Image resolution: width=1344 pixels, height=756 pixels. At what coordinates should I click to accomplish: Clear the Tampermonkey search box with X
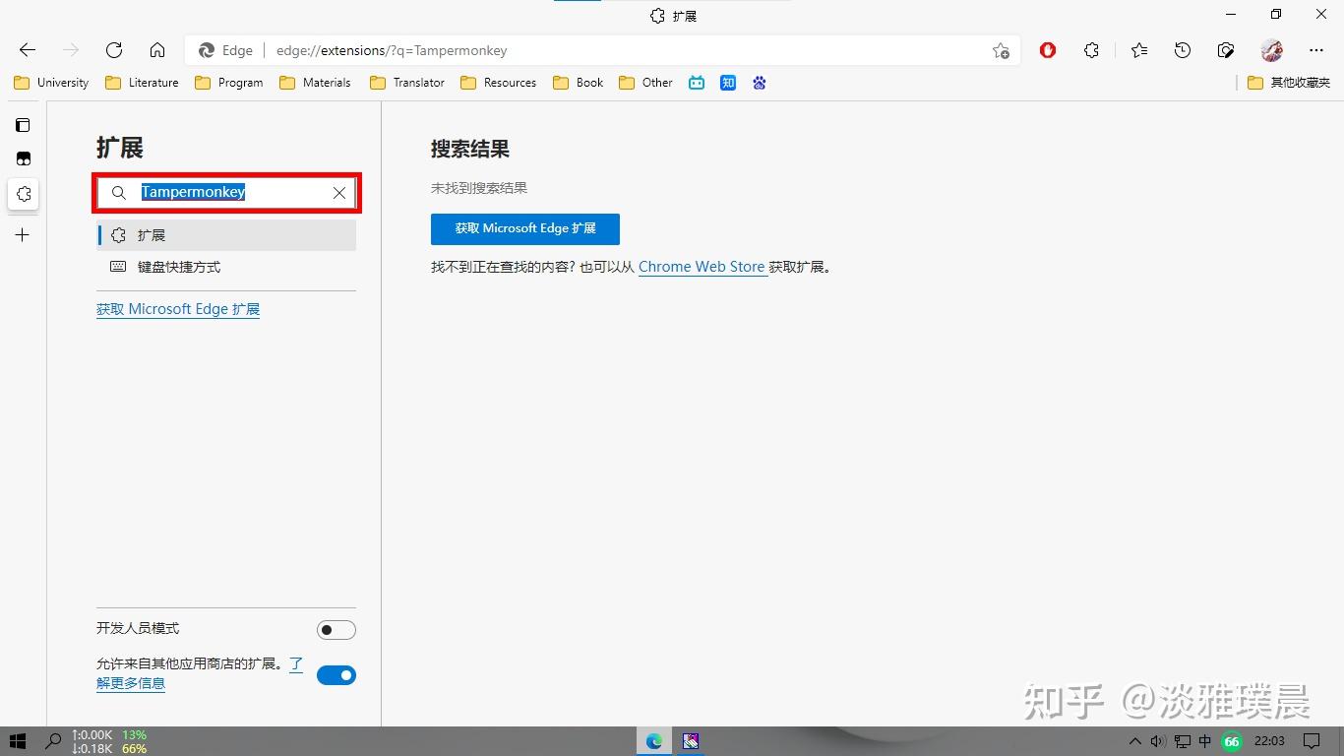(x=338, y=193)
